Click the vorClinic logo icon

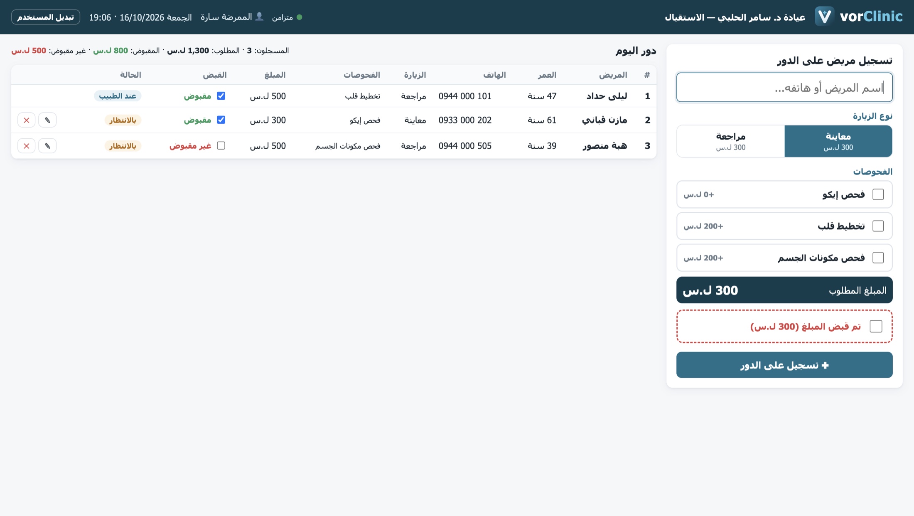tap(824, 17)
